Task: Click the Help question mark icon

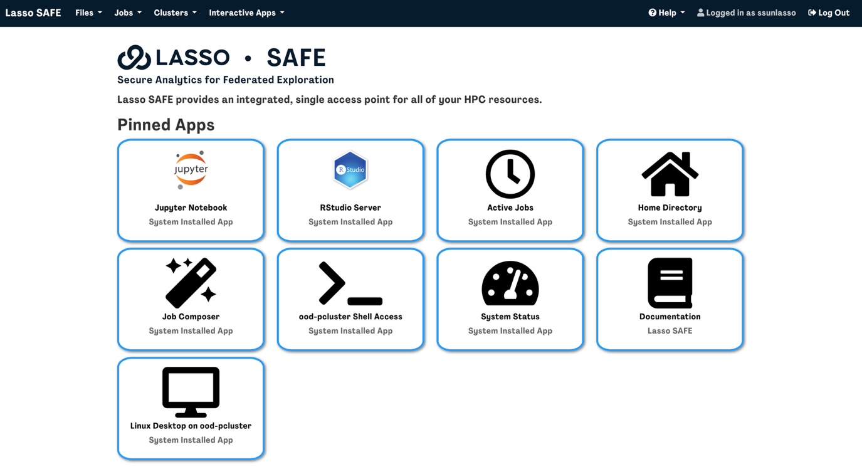Action: 652,13
